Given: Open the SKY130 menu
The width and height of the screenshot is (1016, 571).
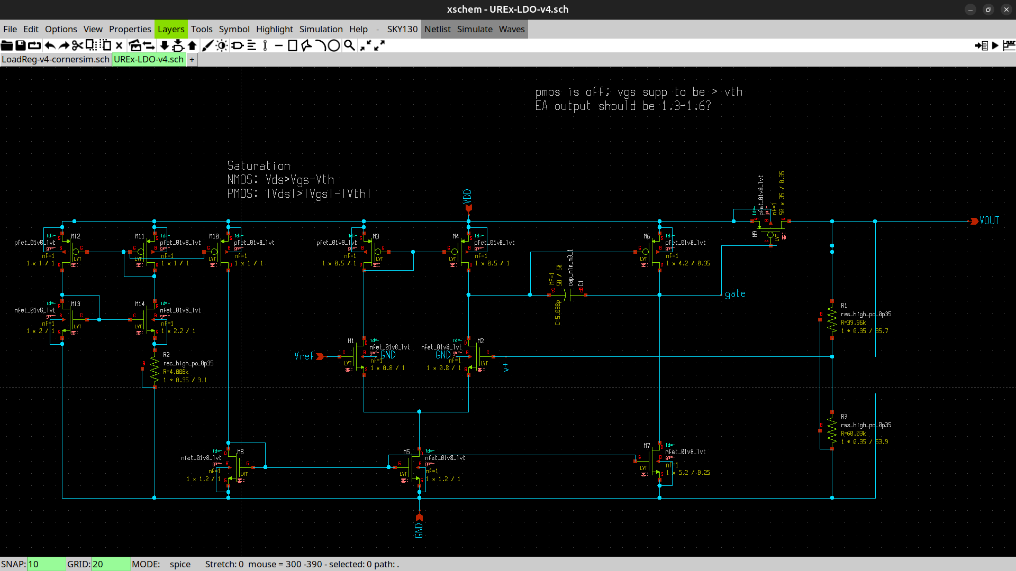Looking at the screenshot, I should [402, 29].
